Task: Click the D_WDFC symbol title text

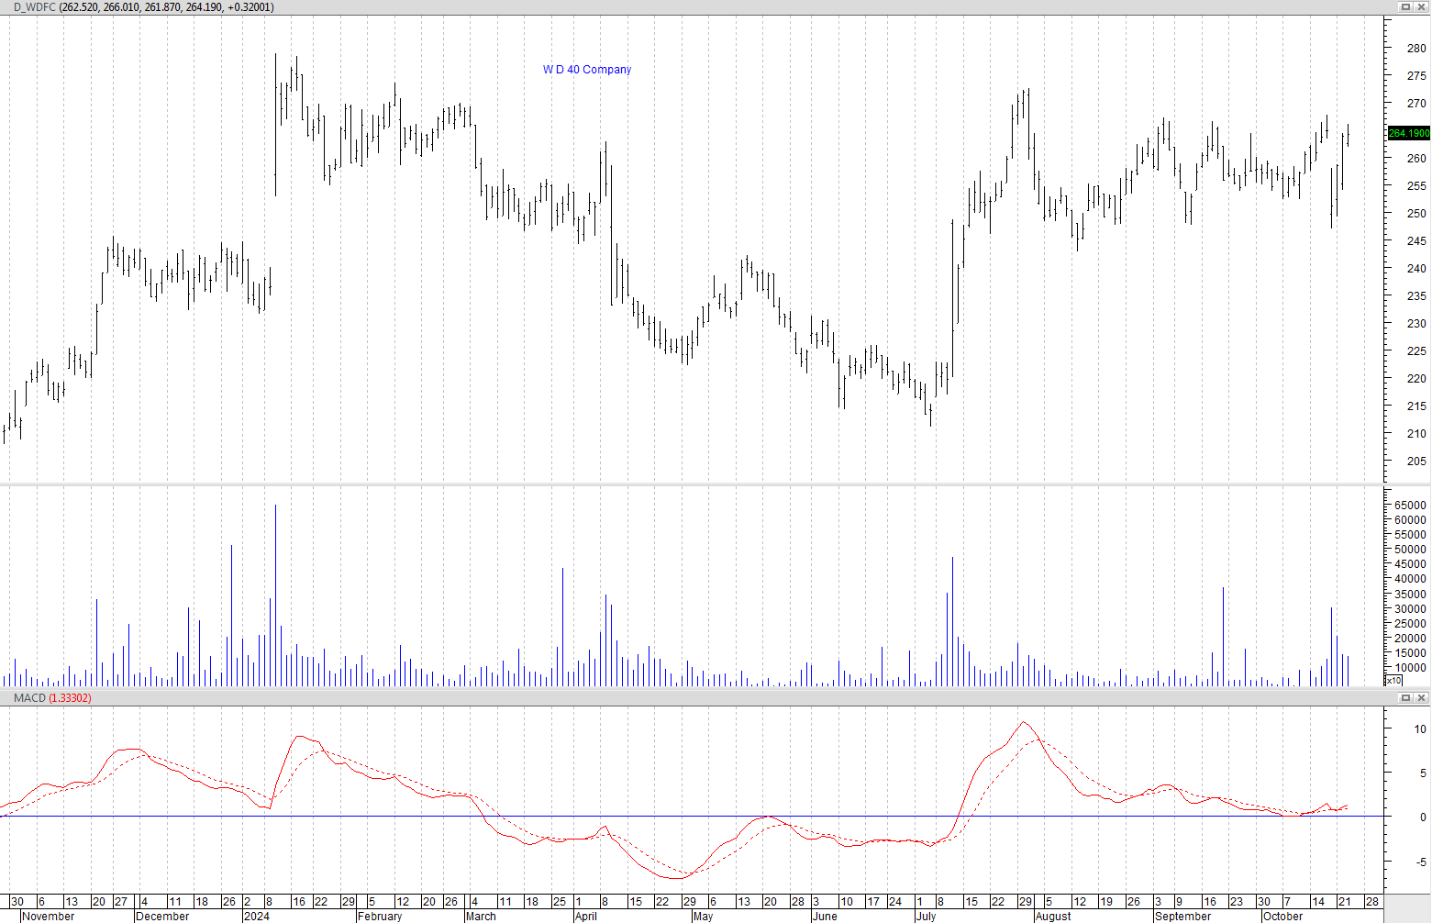Action: tap(35, 7)
